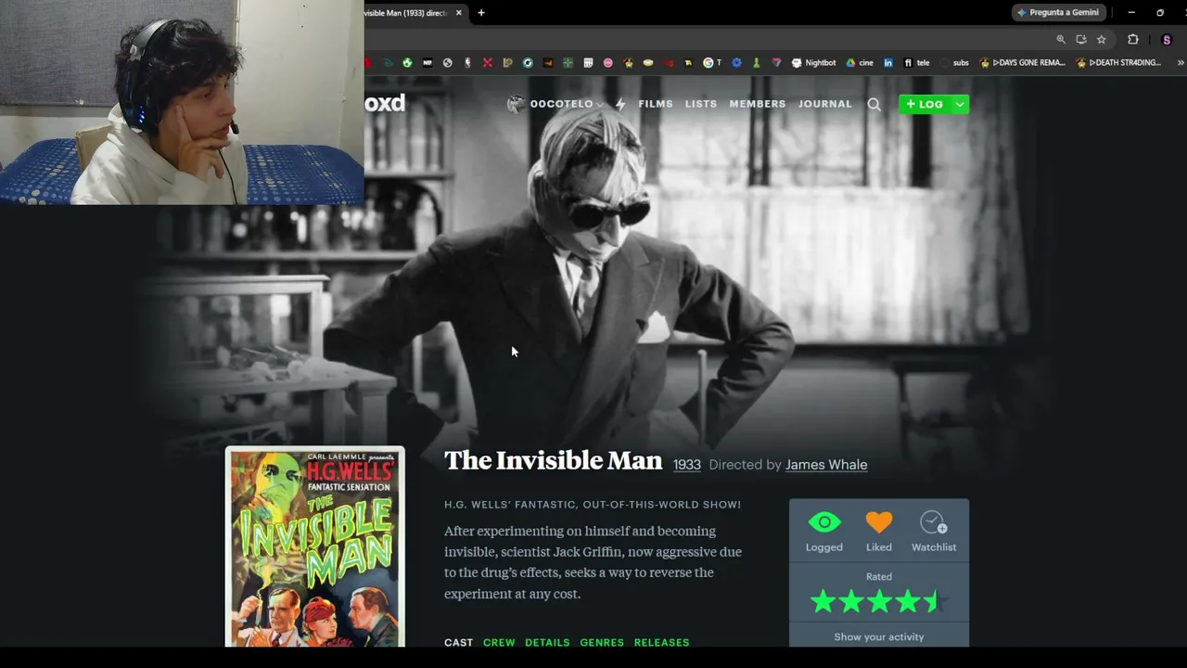Image resolution: width=1187 pixels, height=668 pixels.
Task: Open the OOCOTELO profile avatar
Action: tap(516, 104)
